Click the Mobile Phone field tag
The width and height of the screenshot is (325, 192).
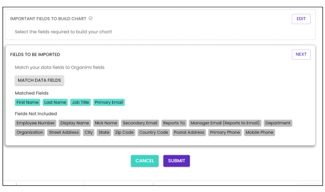259,132
